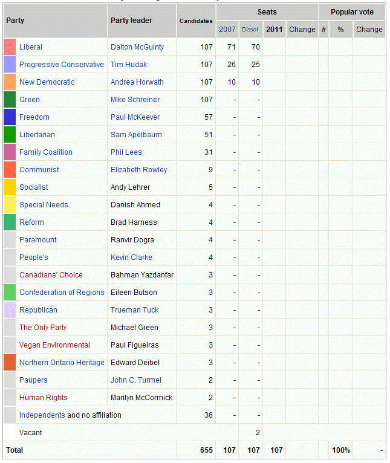Click the Party leader column header
Image resolution: width=390 pixels, height=463 pixels.
(x=132, y=21)
